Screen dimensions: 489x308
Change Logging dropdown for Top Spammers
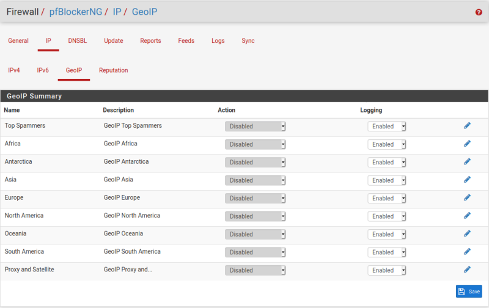386,127
